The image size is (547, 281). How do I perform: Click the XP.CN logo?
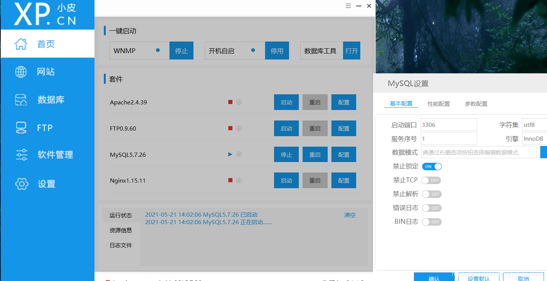pos(45,15)
